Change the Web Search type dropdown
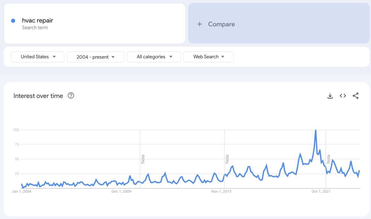This screenshot has height=219, width=371. click(209, 57)
